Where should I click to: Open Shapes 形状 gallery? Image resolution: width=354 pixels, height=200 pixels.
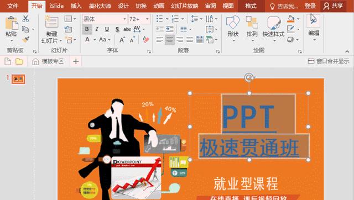(x=233, y=28)
